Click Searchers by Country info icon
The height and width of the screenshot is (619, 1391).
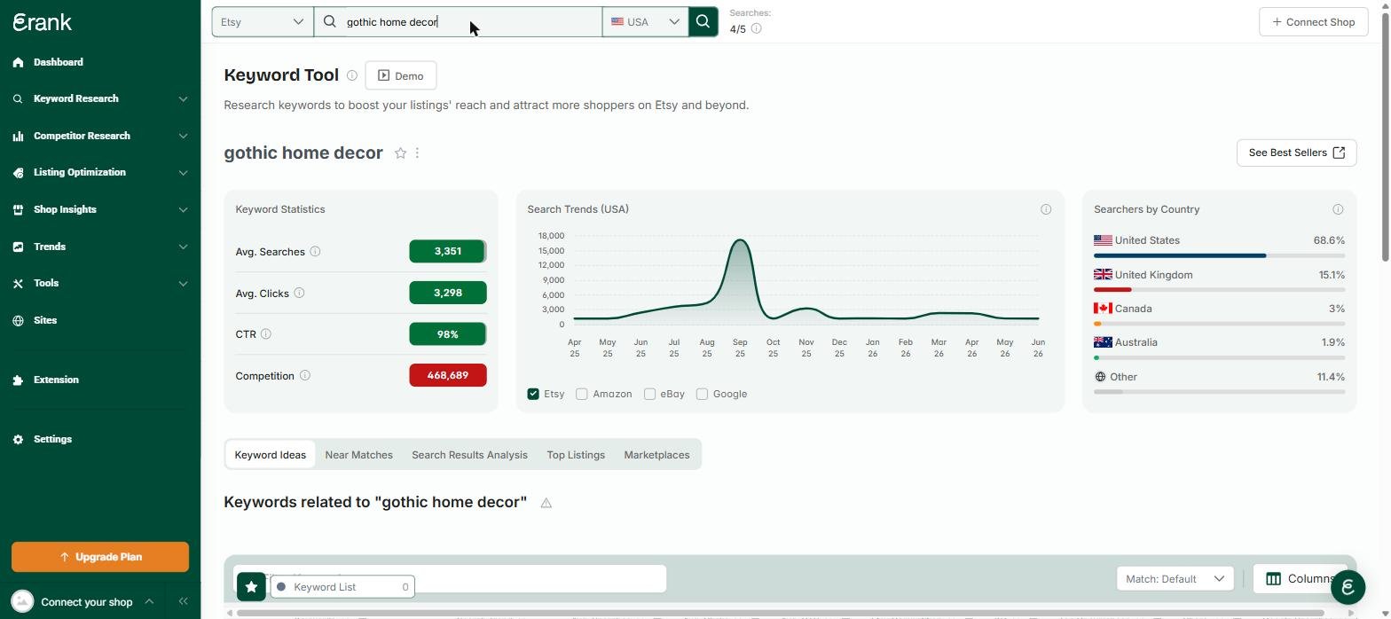click(1338, 209)
